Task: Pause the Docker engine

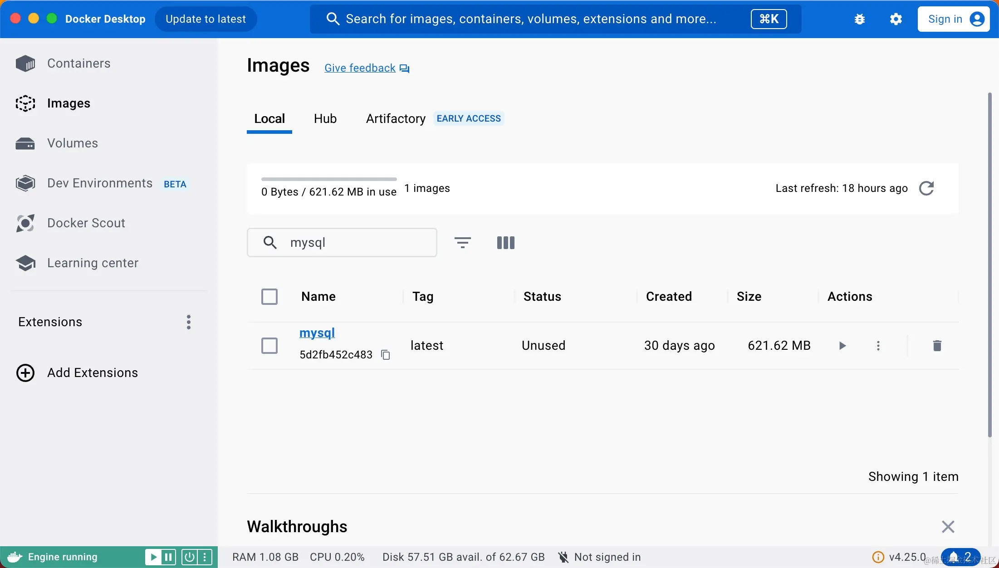Action: [168, 557]
